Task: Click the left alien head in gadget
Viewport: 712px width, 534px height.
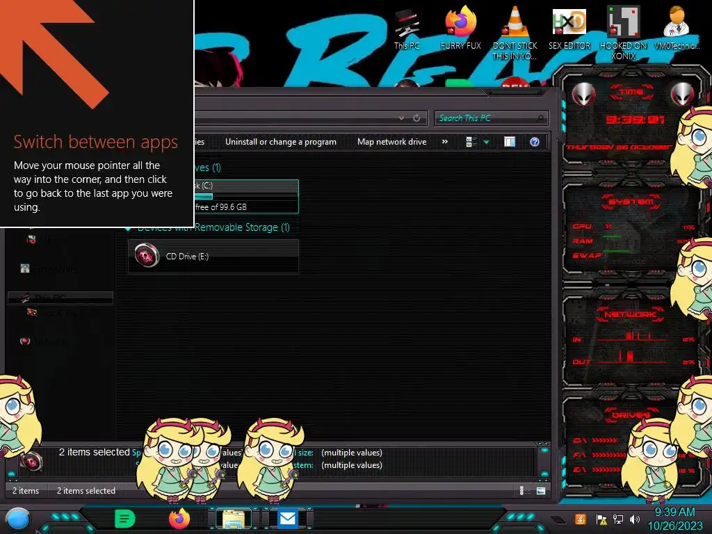Action: coord(584,94)
